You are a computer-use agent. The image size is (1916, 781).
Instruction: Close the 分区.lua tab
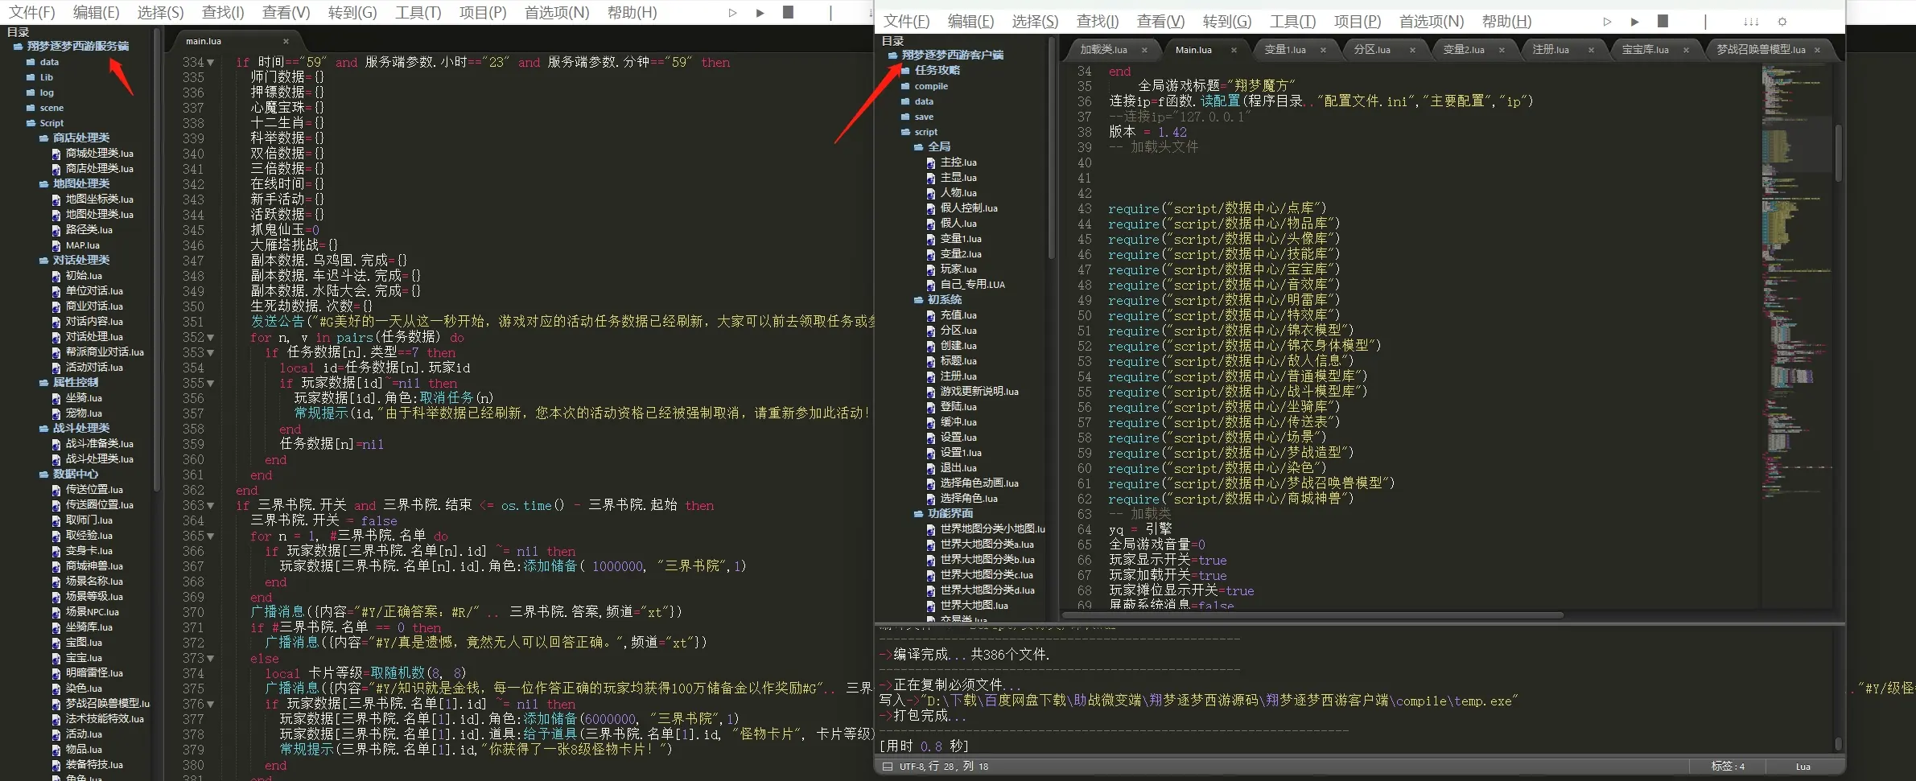click(1412, 50)
